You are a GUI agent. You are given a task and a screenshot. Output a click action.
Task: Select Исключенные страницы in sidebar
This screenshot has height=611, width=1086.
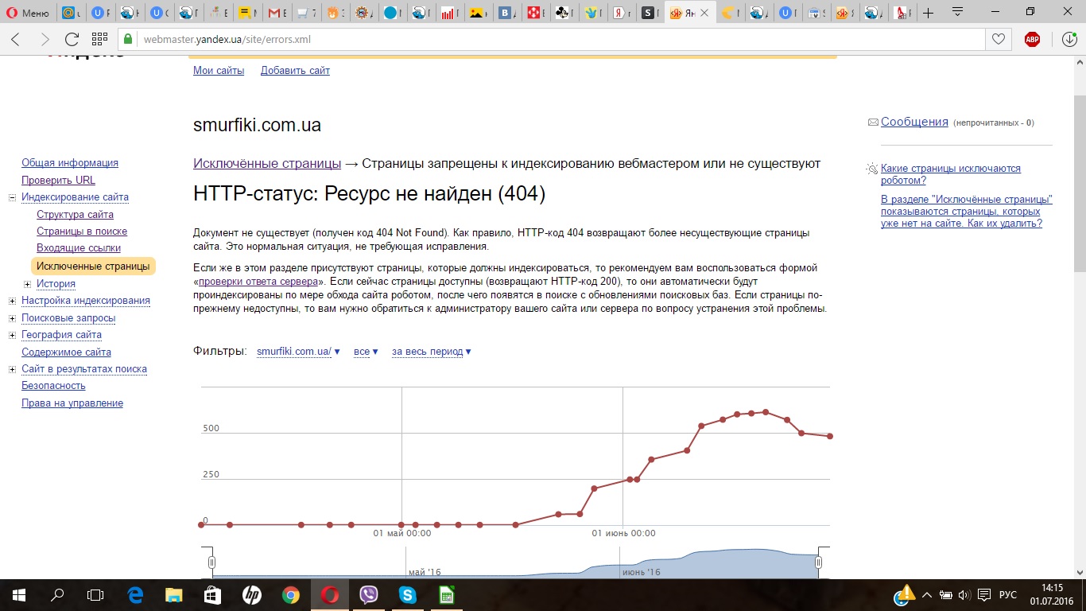(93, 266)
